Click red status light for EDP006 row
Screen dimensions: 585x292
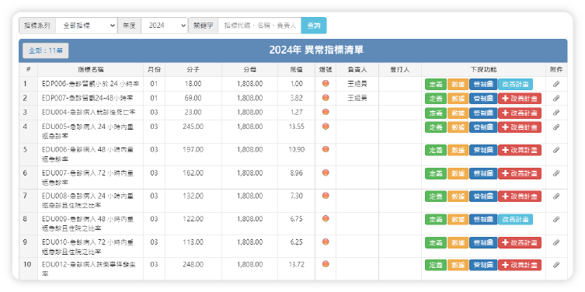[x=326, y=84]
